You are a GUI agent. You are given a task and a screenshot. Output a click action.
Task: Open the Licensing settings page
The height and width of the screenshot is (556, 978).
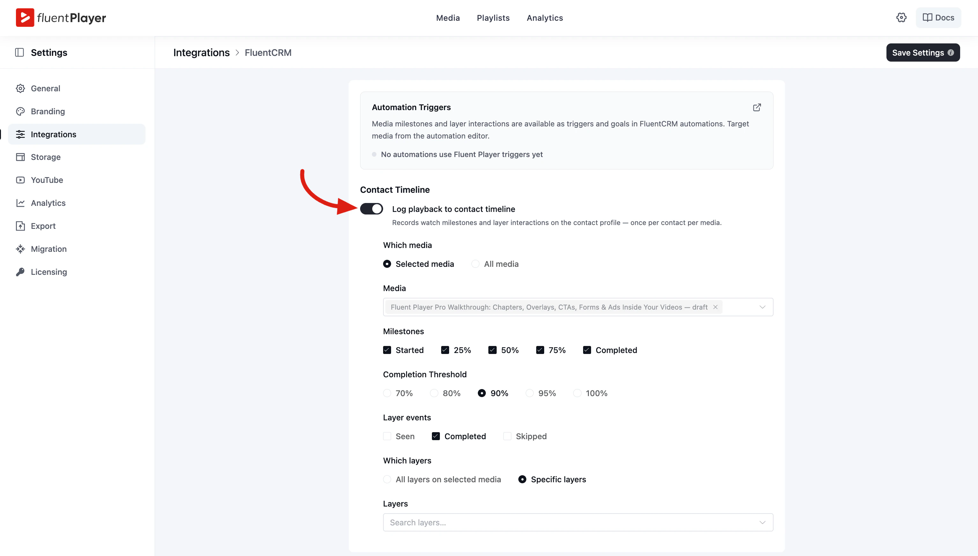click(x=77, y=272)
